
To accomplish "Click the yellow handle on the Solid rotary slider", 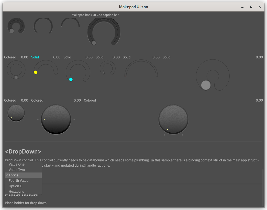I will [x=36, y=72].
